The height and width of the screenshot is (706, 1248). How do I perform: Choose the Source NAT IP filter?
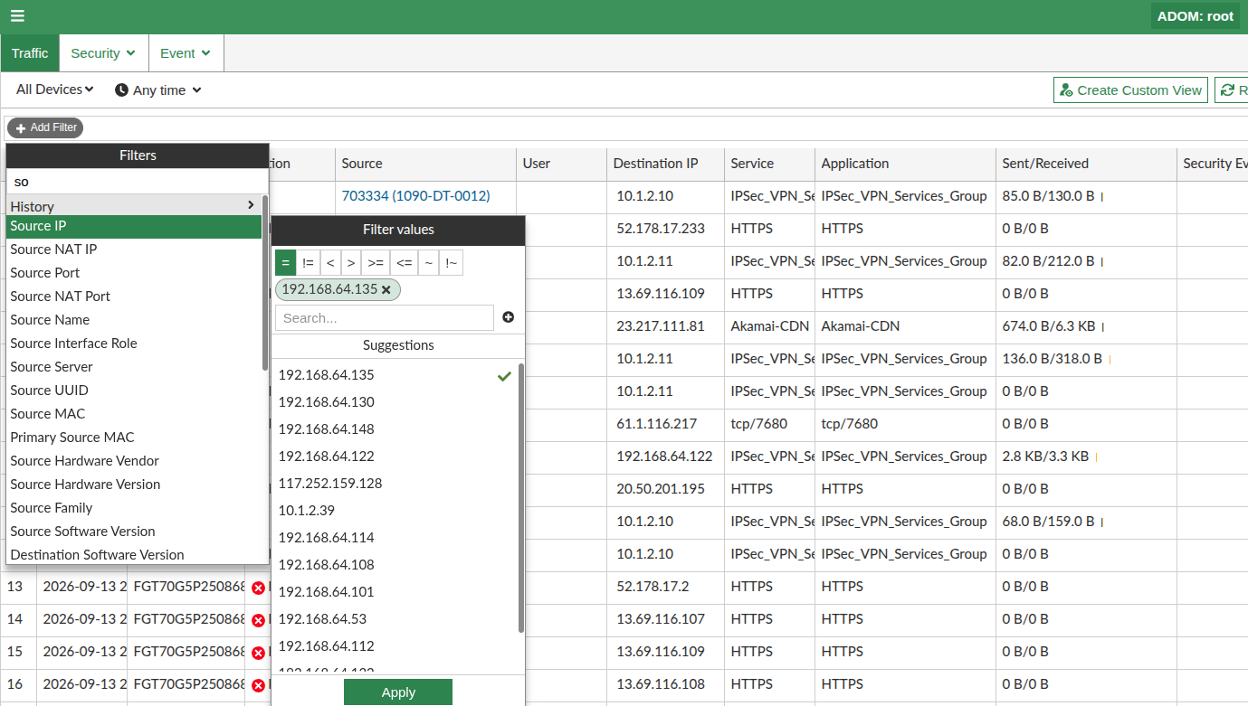(134, 249)
